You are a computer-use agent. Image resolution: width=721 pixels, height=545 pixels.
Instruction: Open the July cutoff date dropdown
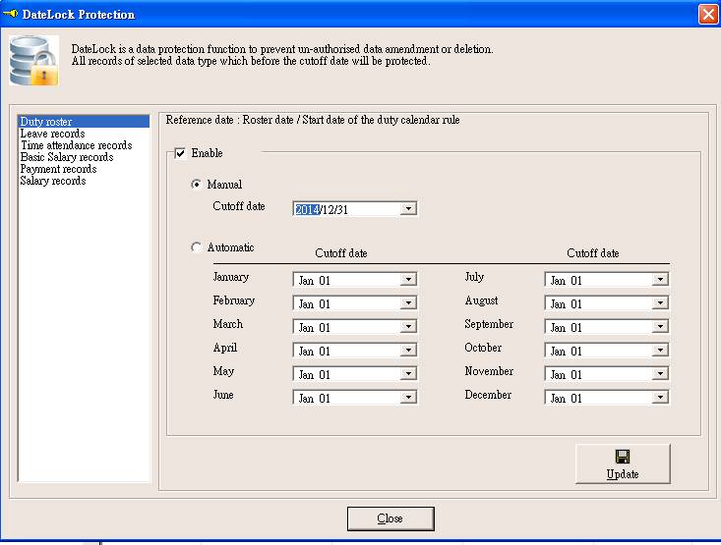660,279
